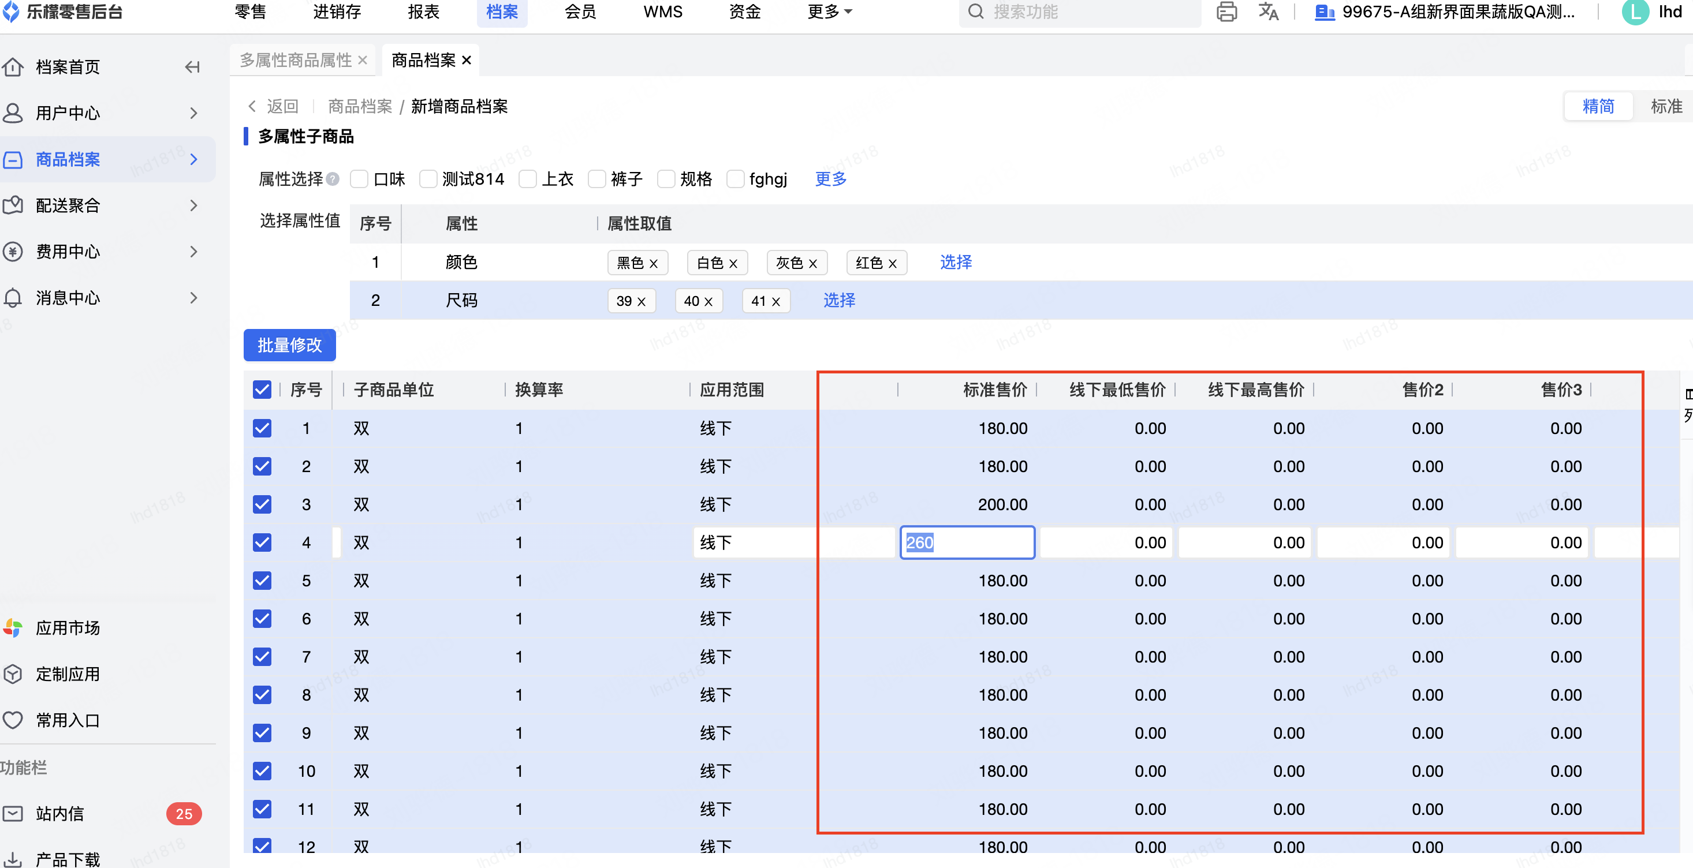1693x868 pixels.
Task: Remove the 黑色 color tag
Action: [x=653, y=264]
